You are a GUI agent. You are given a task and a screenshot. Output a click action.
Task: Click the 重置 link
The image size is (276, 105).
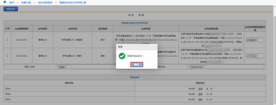[141, 15]
